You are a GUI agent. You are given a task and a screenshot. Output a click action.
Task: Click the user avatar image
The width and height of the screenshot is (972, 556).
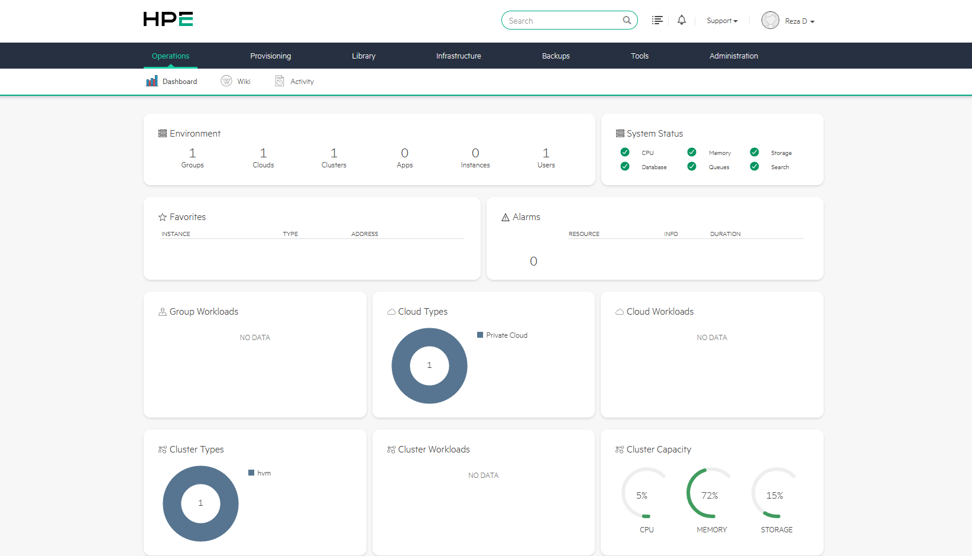pyautogui.click(x=770, y=21)
